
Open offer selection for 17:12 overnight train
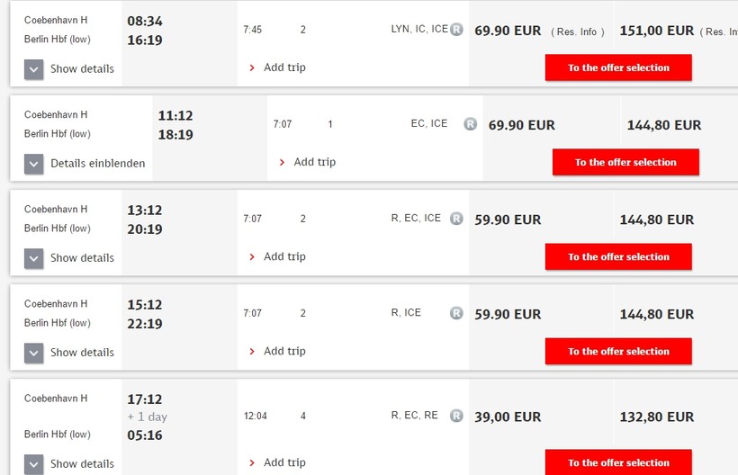(618, 462)
